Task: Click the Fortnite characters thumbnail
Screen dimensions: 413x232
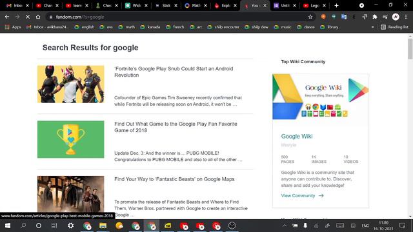Action: point(70,84)
